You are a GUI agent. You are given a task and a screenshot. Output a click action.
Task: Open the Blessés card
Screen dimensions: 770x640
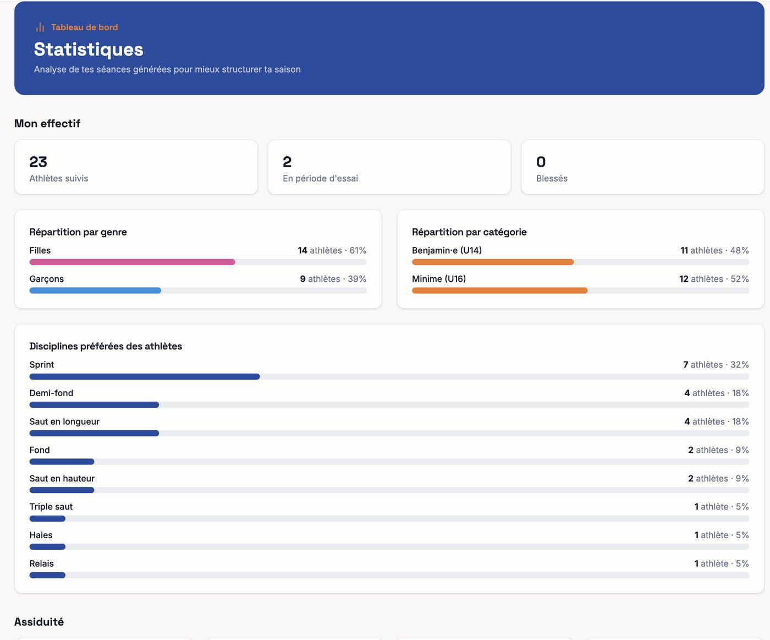coord(642,167)
